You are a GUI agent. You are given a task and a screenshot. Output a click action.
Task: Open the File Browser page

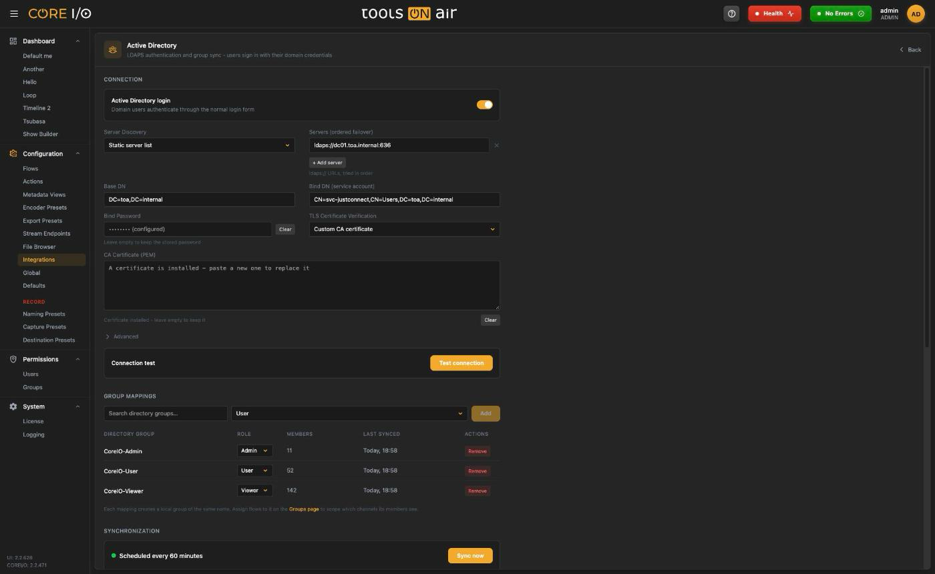click(39, 247)
